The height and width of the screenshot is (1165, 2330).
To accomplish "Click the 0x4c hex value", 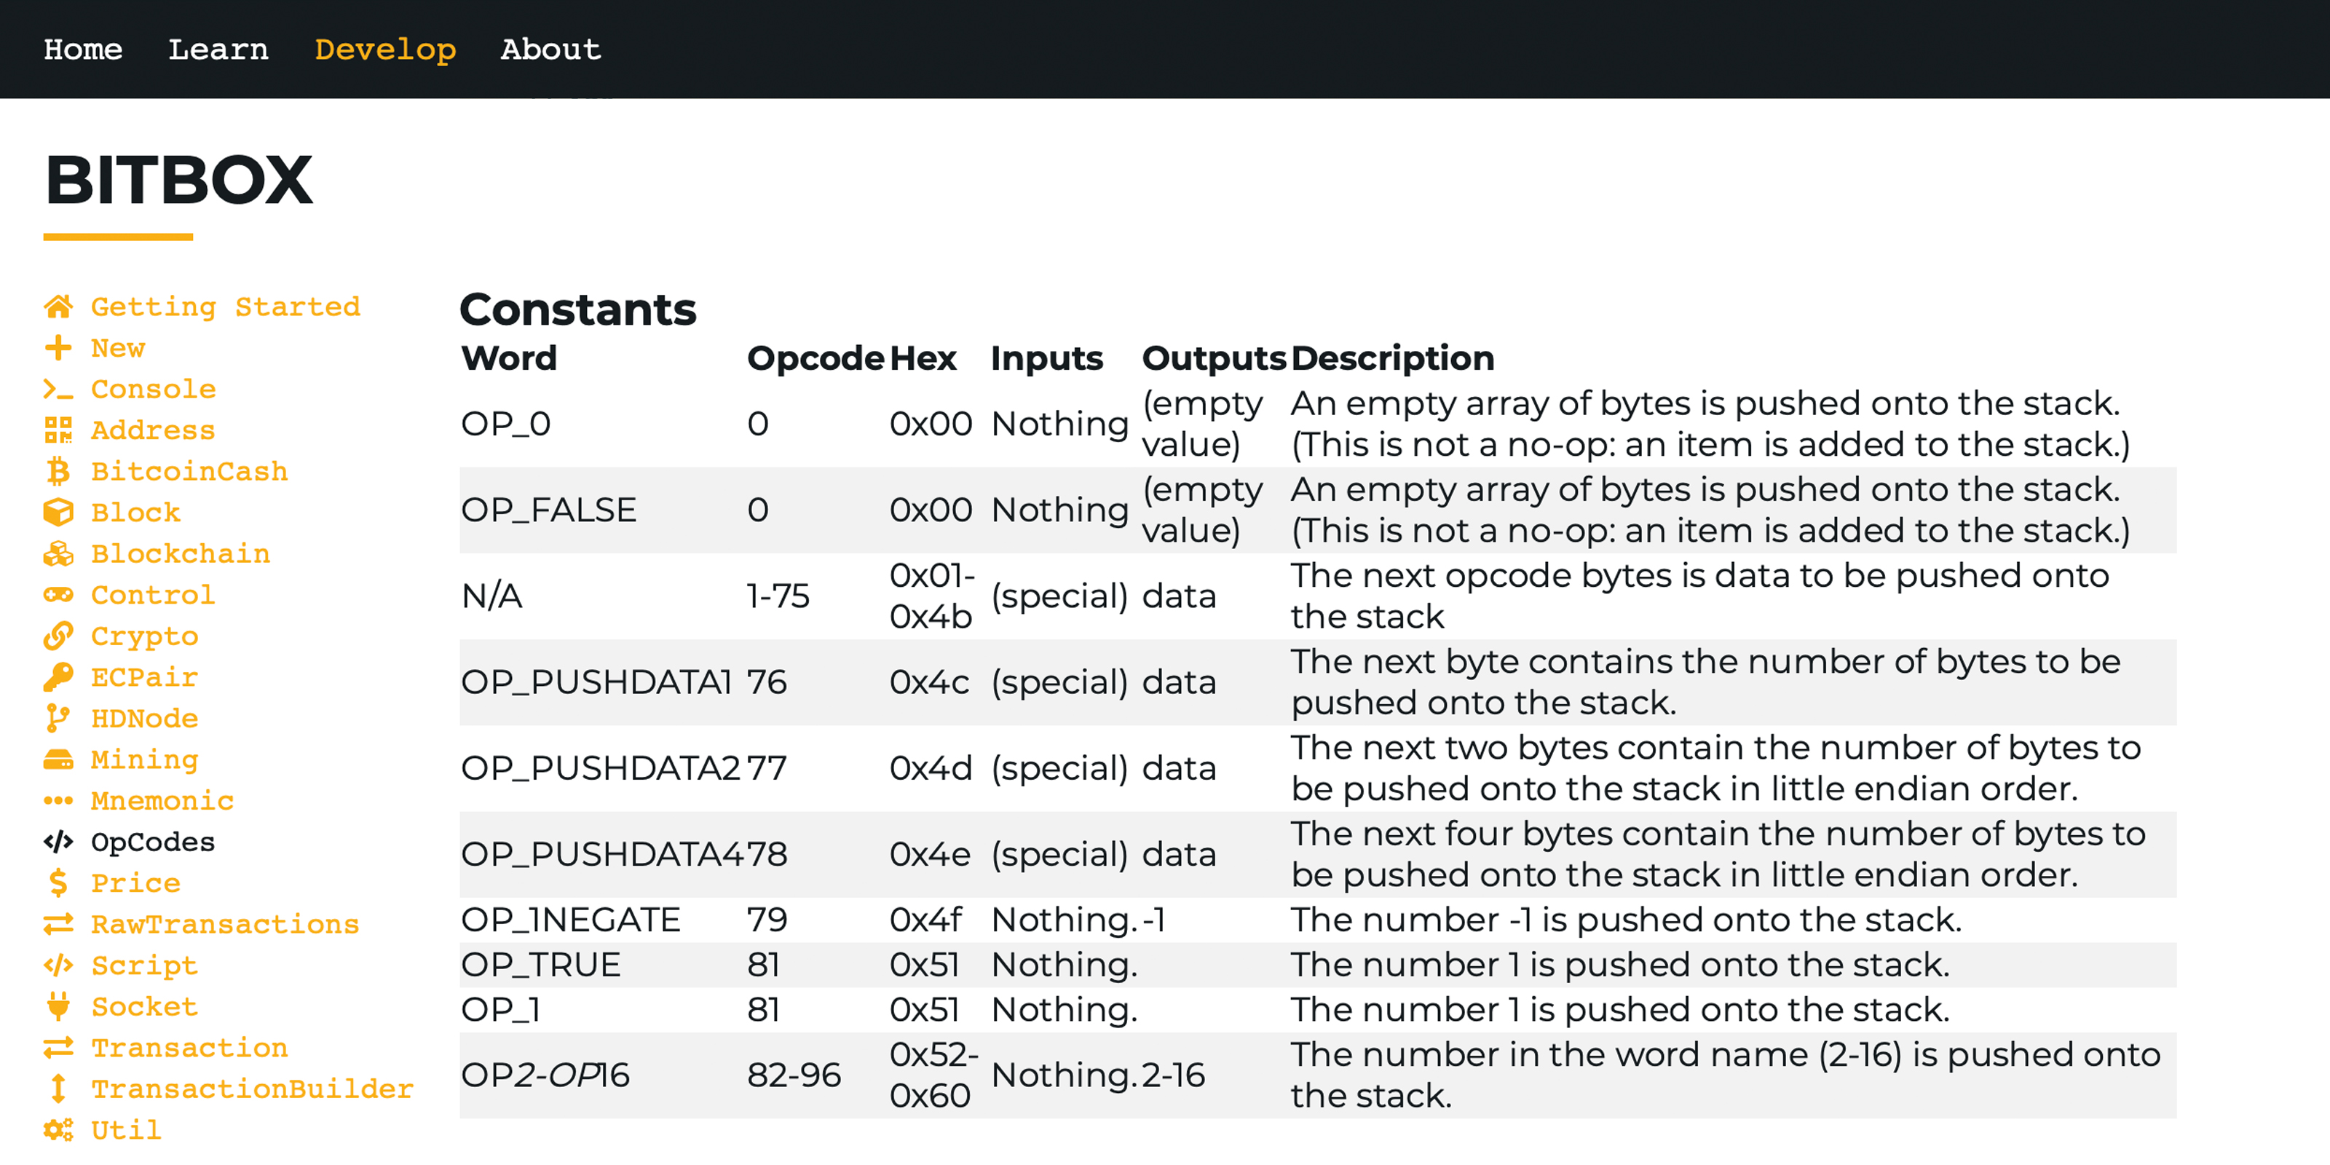I will click(x=930, y=682).
